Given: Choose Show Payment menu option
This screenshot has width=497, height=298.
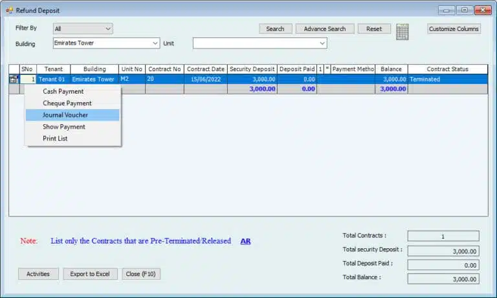Looking at the screenshot, I should (64, 127).
